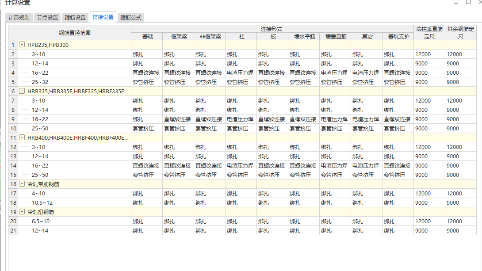Click 其它 cell 电渣压力焊 in row 14

(x=366, y=166)
